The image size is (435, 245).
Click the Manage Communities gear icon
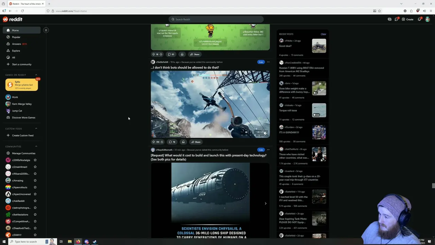[x=8, y=153]
